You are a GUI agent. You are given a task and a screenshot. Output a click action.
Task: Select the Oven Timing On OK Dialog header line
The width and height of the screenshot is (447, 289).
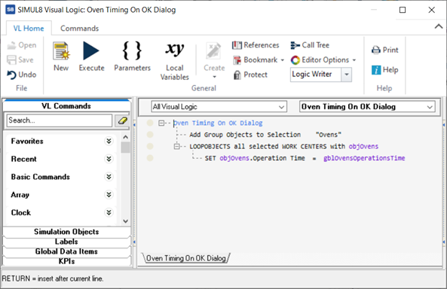point(218,123)
